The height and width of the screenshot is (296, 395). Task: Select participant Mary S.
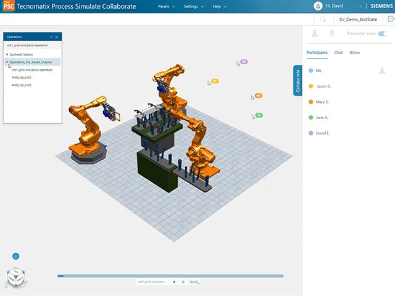click(x=322, y=102)
